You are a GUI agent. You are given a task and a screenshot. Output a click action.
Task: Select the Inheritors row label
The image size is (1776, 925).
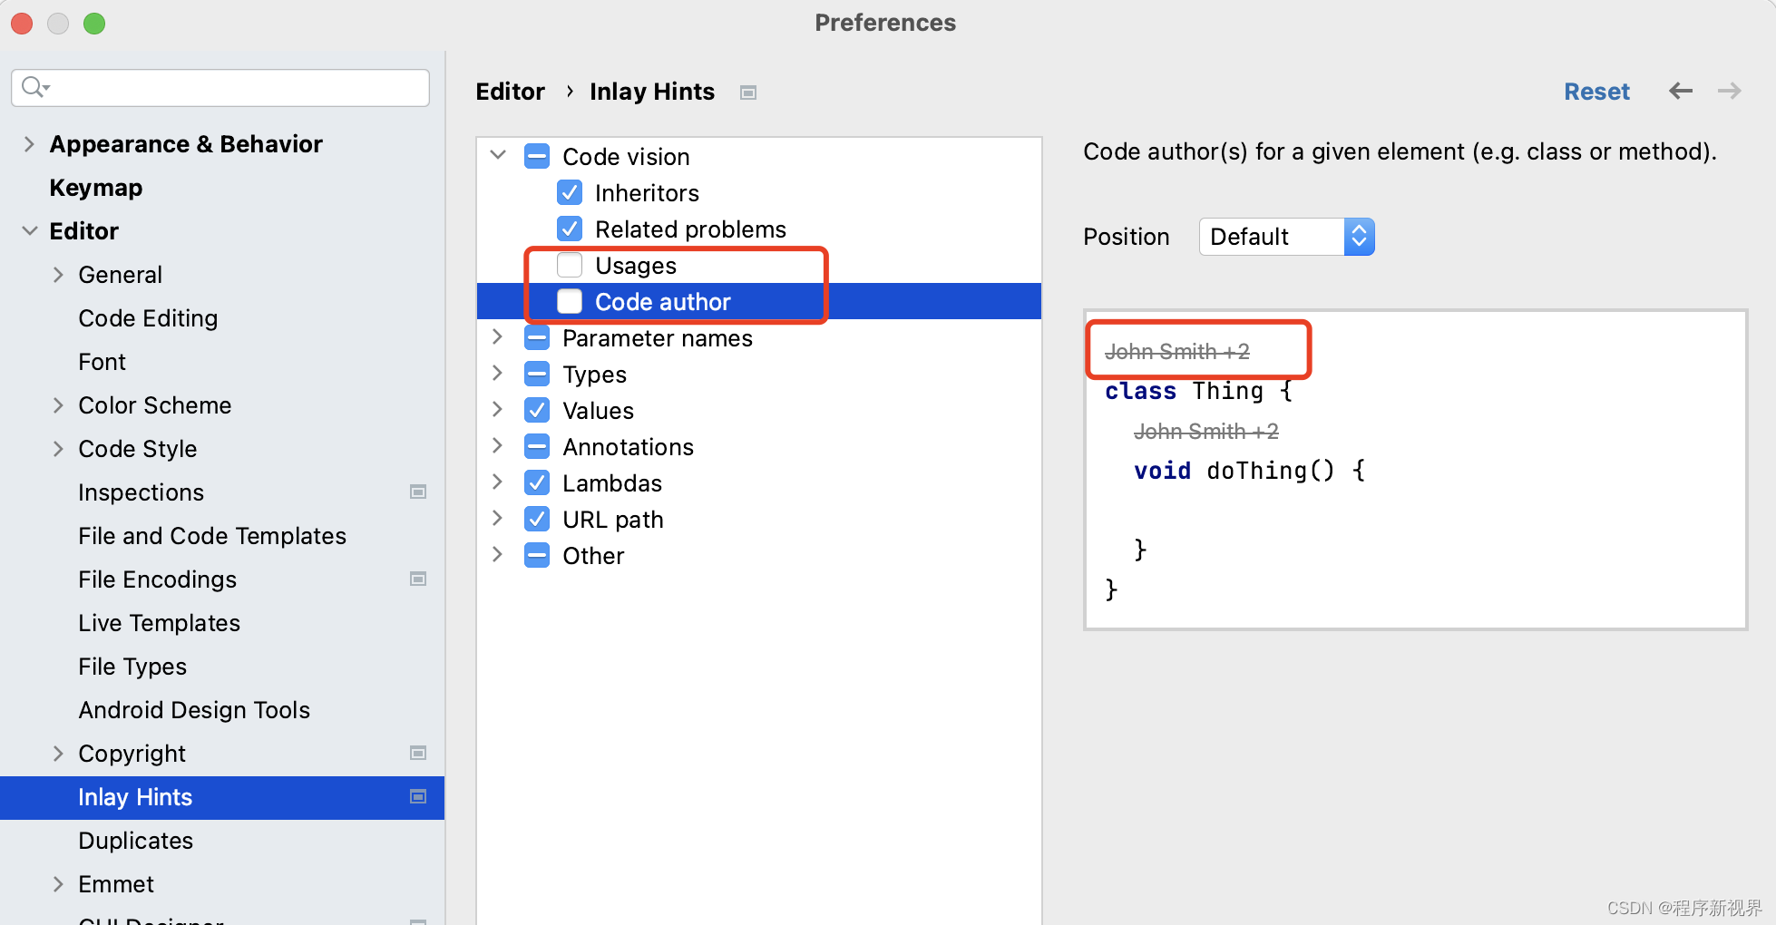(x=647, y=192)
